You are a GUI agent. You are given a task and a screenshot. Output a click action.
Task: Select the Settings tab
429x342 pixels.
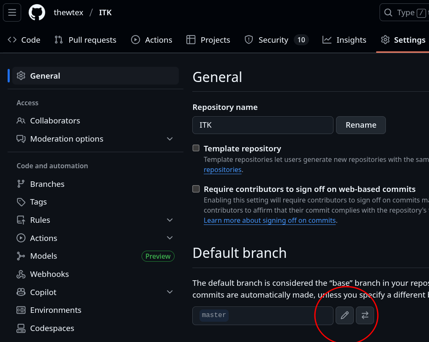[403, 40]
